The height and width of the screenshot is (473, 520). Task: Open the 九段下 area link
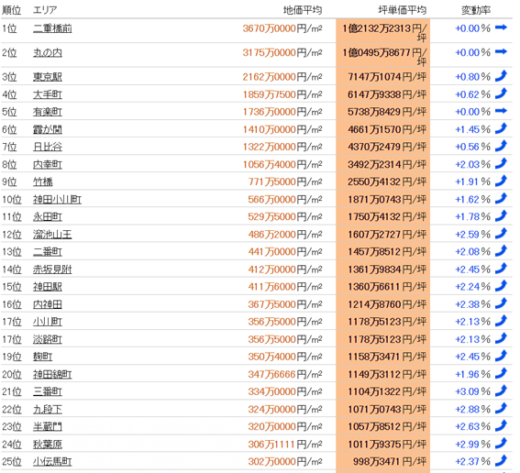[x=48, y=410]
